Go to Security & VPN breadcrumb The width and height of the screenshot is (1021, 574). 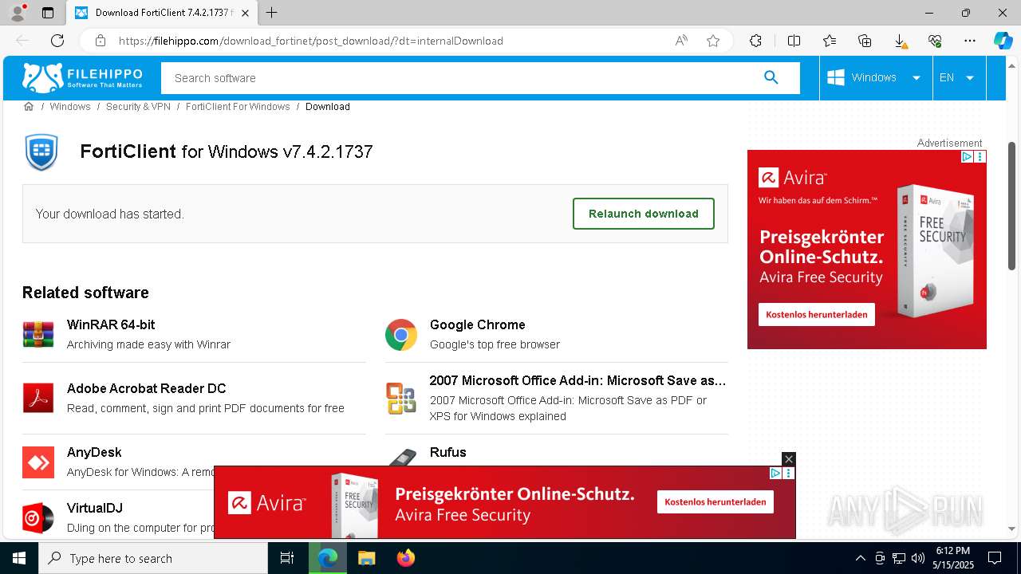[138, 106]
